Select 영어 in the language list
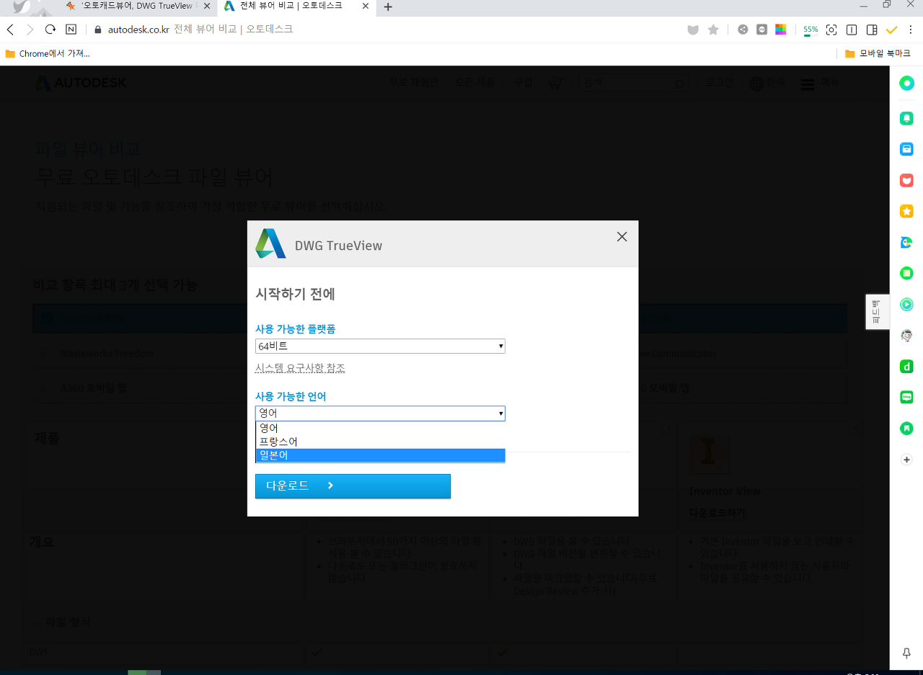The image size is (923, 675). point(380,428)
